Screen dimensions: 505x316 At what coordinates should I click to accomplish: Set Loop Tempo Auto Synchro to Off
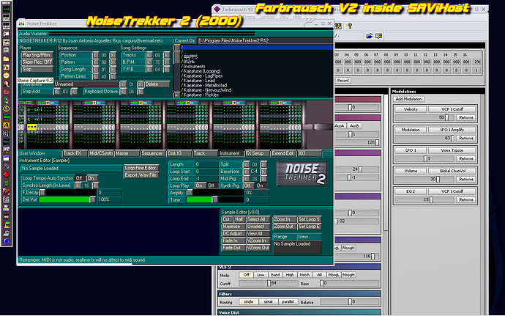(81, 178)
